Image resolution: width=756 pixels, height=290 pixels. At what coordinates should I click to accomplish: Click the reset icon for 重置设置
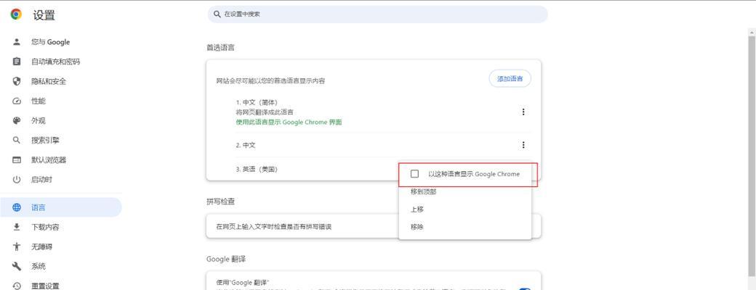pos(17,286)
